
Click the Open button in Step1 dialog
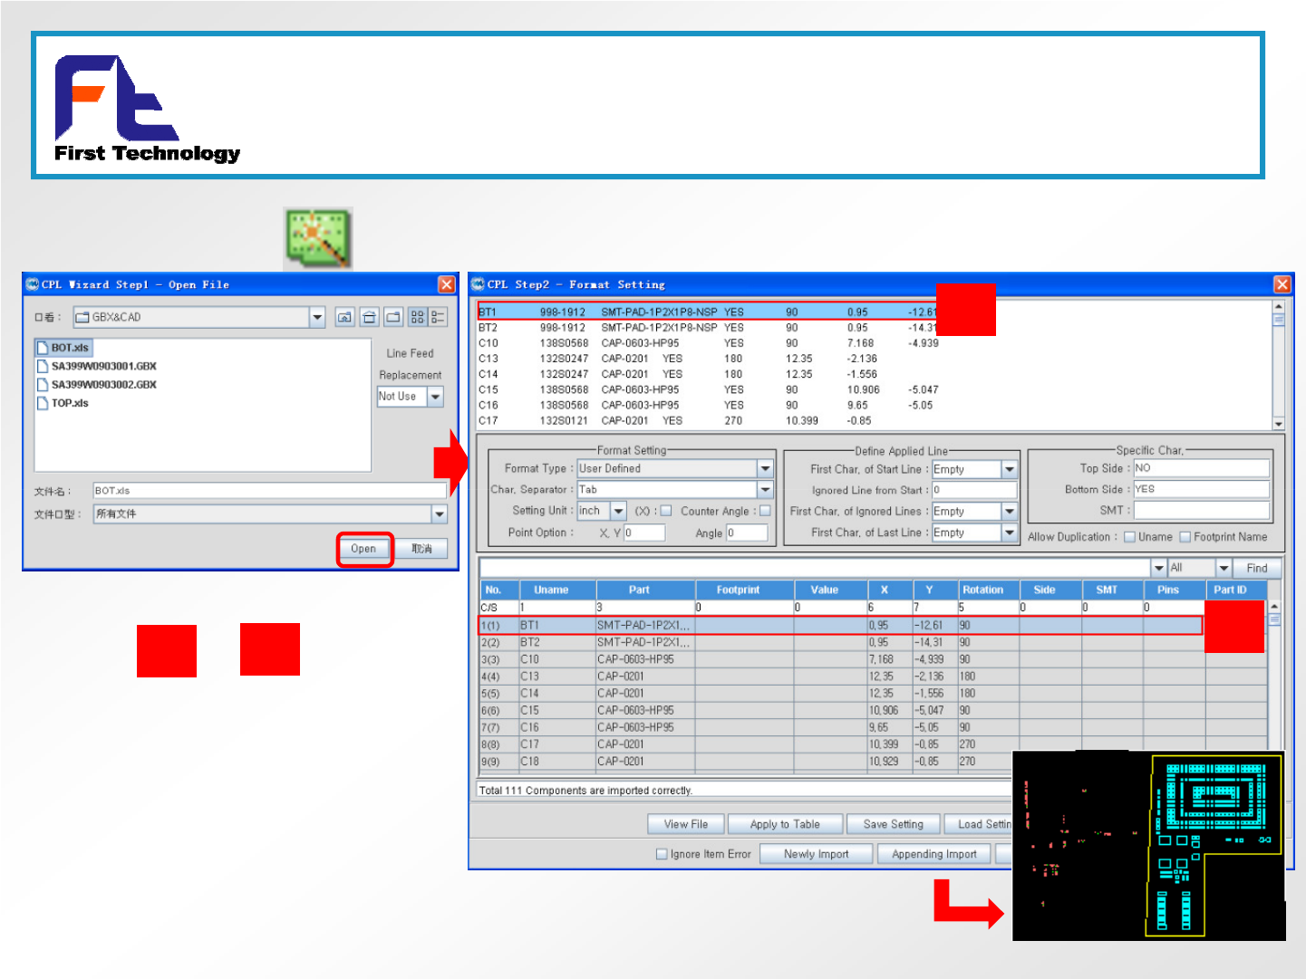coord(363,549)
